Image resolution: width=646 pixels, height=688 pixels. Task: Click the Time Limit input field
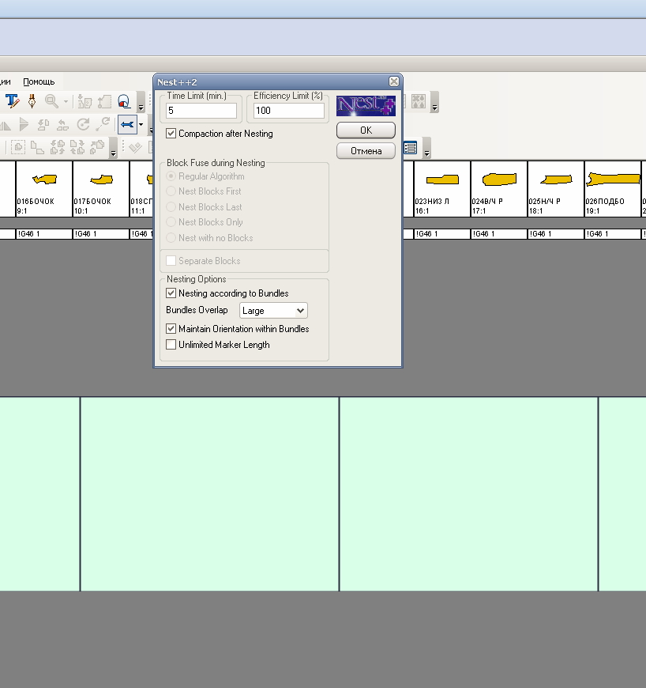tap(201, 111)
